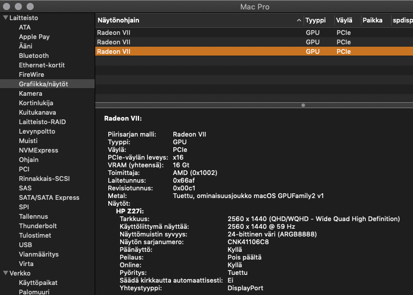413x295 pixels.
Task: Collapse the Laitteisto section triangle
Action: click(x=5, y=18)
